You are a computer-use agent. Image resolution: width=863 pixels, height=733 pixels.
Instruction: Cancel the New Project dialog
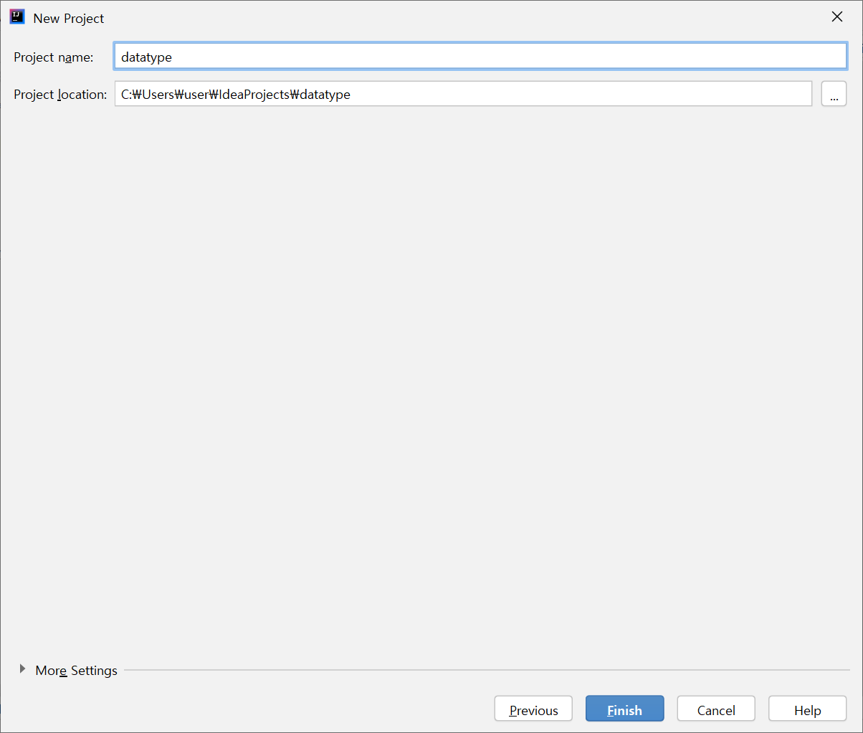point(716,709)
